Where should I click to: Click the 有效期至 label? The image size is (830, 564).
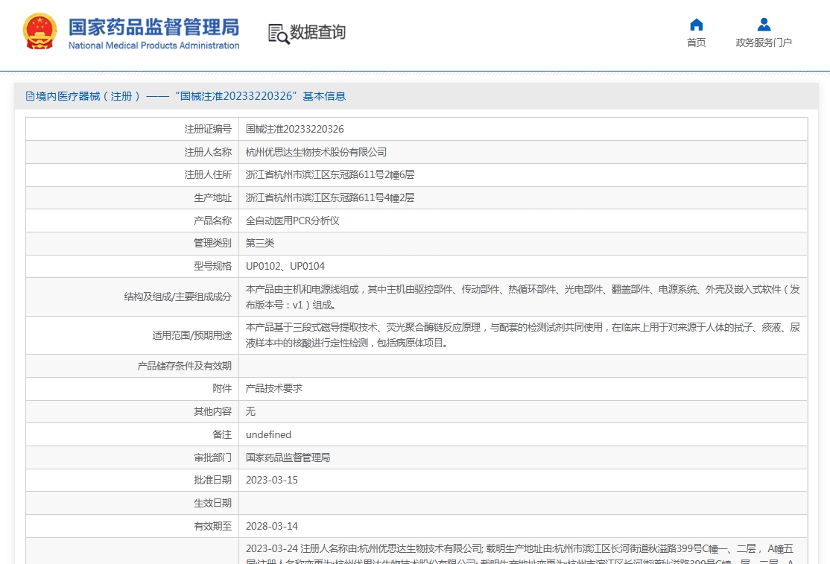click(x=213, y=526)
